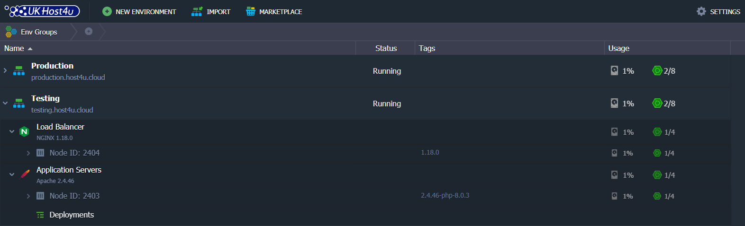Open the Import dialog
Image resolution: width=745 pixels, height=226 pixels.
pos(211,11)
